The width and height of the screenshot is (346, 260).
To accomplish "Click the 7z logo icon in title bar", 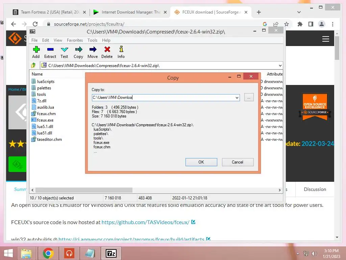I will [32, 31].
